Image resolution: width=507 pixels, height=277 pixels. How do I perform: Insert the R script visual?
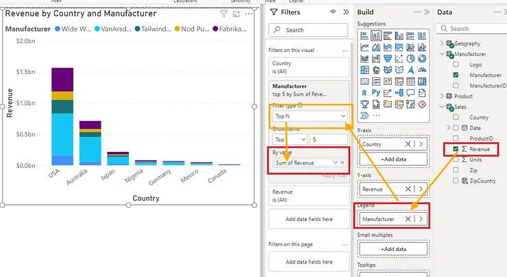tap(364, 93)
